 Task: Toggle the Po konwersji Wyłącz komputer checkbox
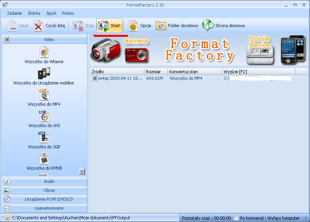236,218
